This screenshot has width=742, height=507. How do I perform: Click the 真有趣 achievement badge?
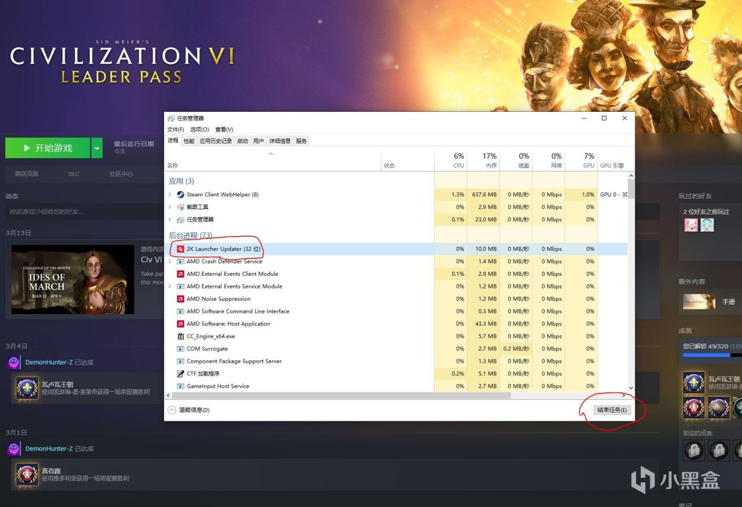(27, 475)
